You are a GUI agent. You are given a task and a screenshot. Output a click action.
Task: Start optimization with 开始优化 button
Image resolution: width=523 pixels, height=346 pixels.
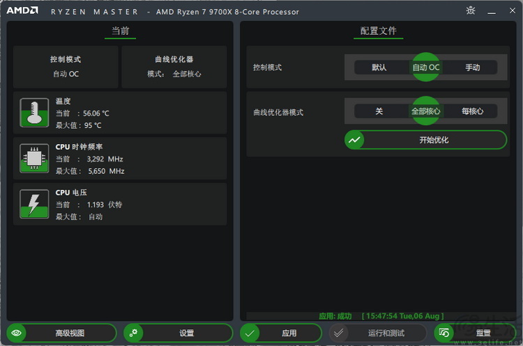(425, 140)
